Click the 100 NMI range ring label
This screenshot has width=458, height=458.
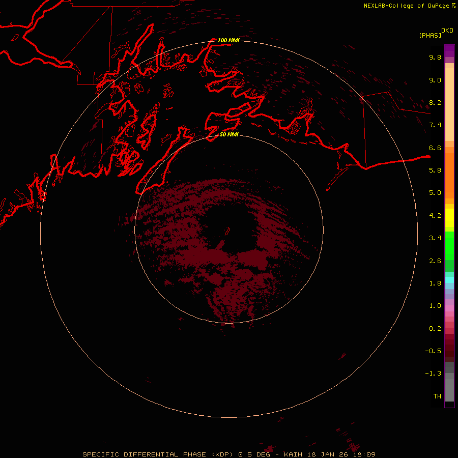click(x=228, y=40)
